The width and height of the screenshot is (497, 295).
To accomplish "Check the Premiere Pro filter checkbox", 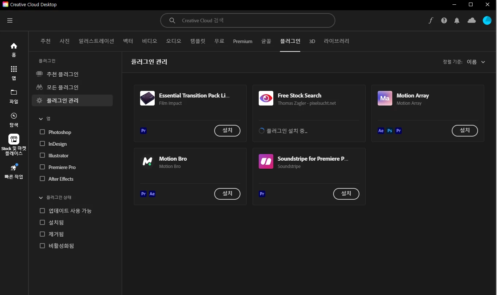I will 42,167.
